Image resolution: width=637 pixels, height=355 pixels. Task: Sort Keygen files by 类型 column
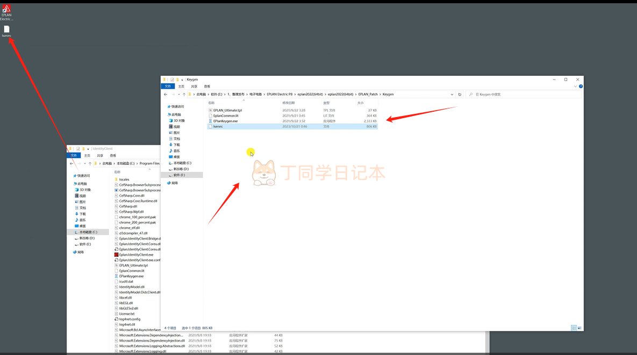326,103
